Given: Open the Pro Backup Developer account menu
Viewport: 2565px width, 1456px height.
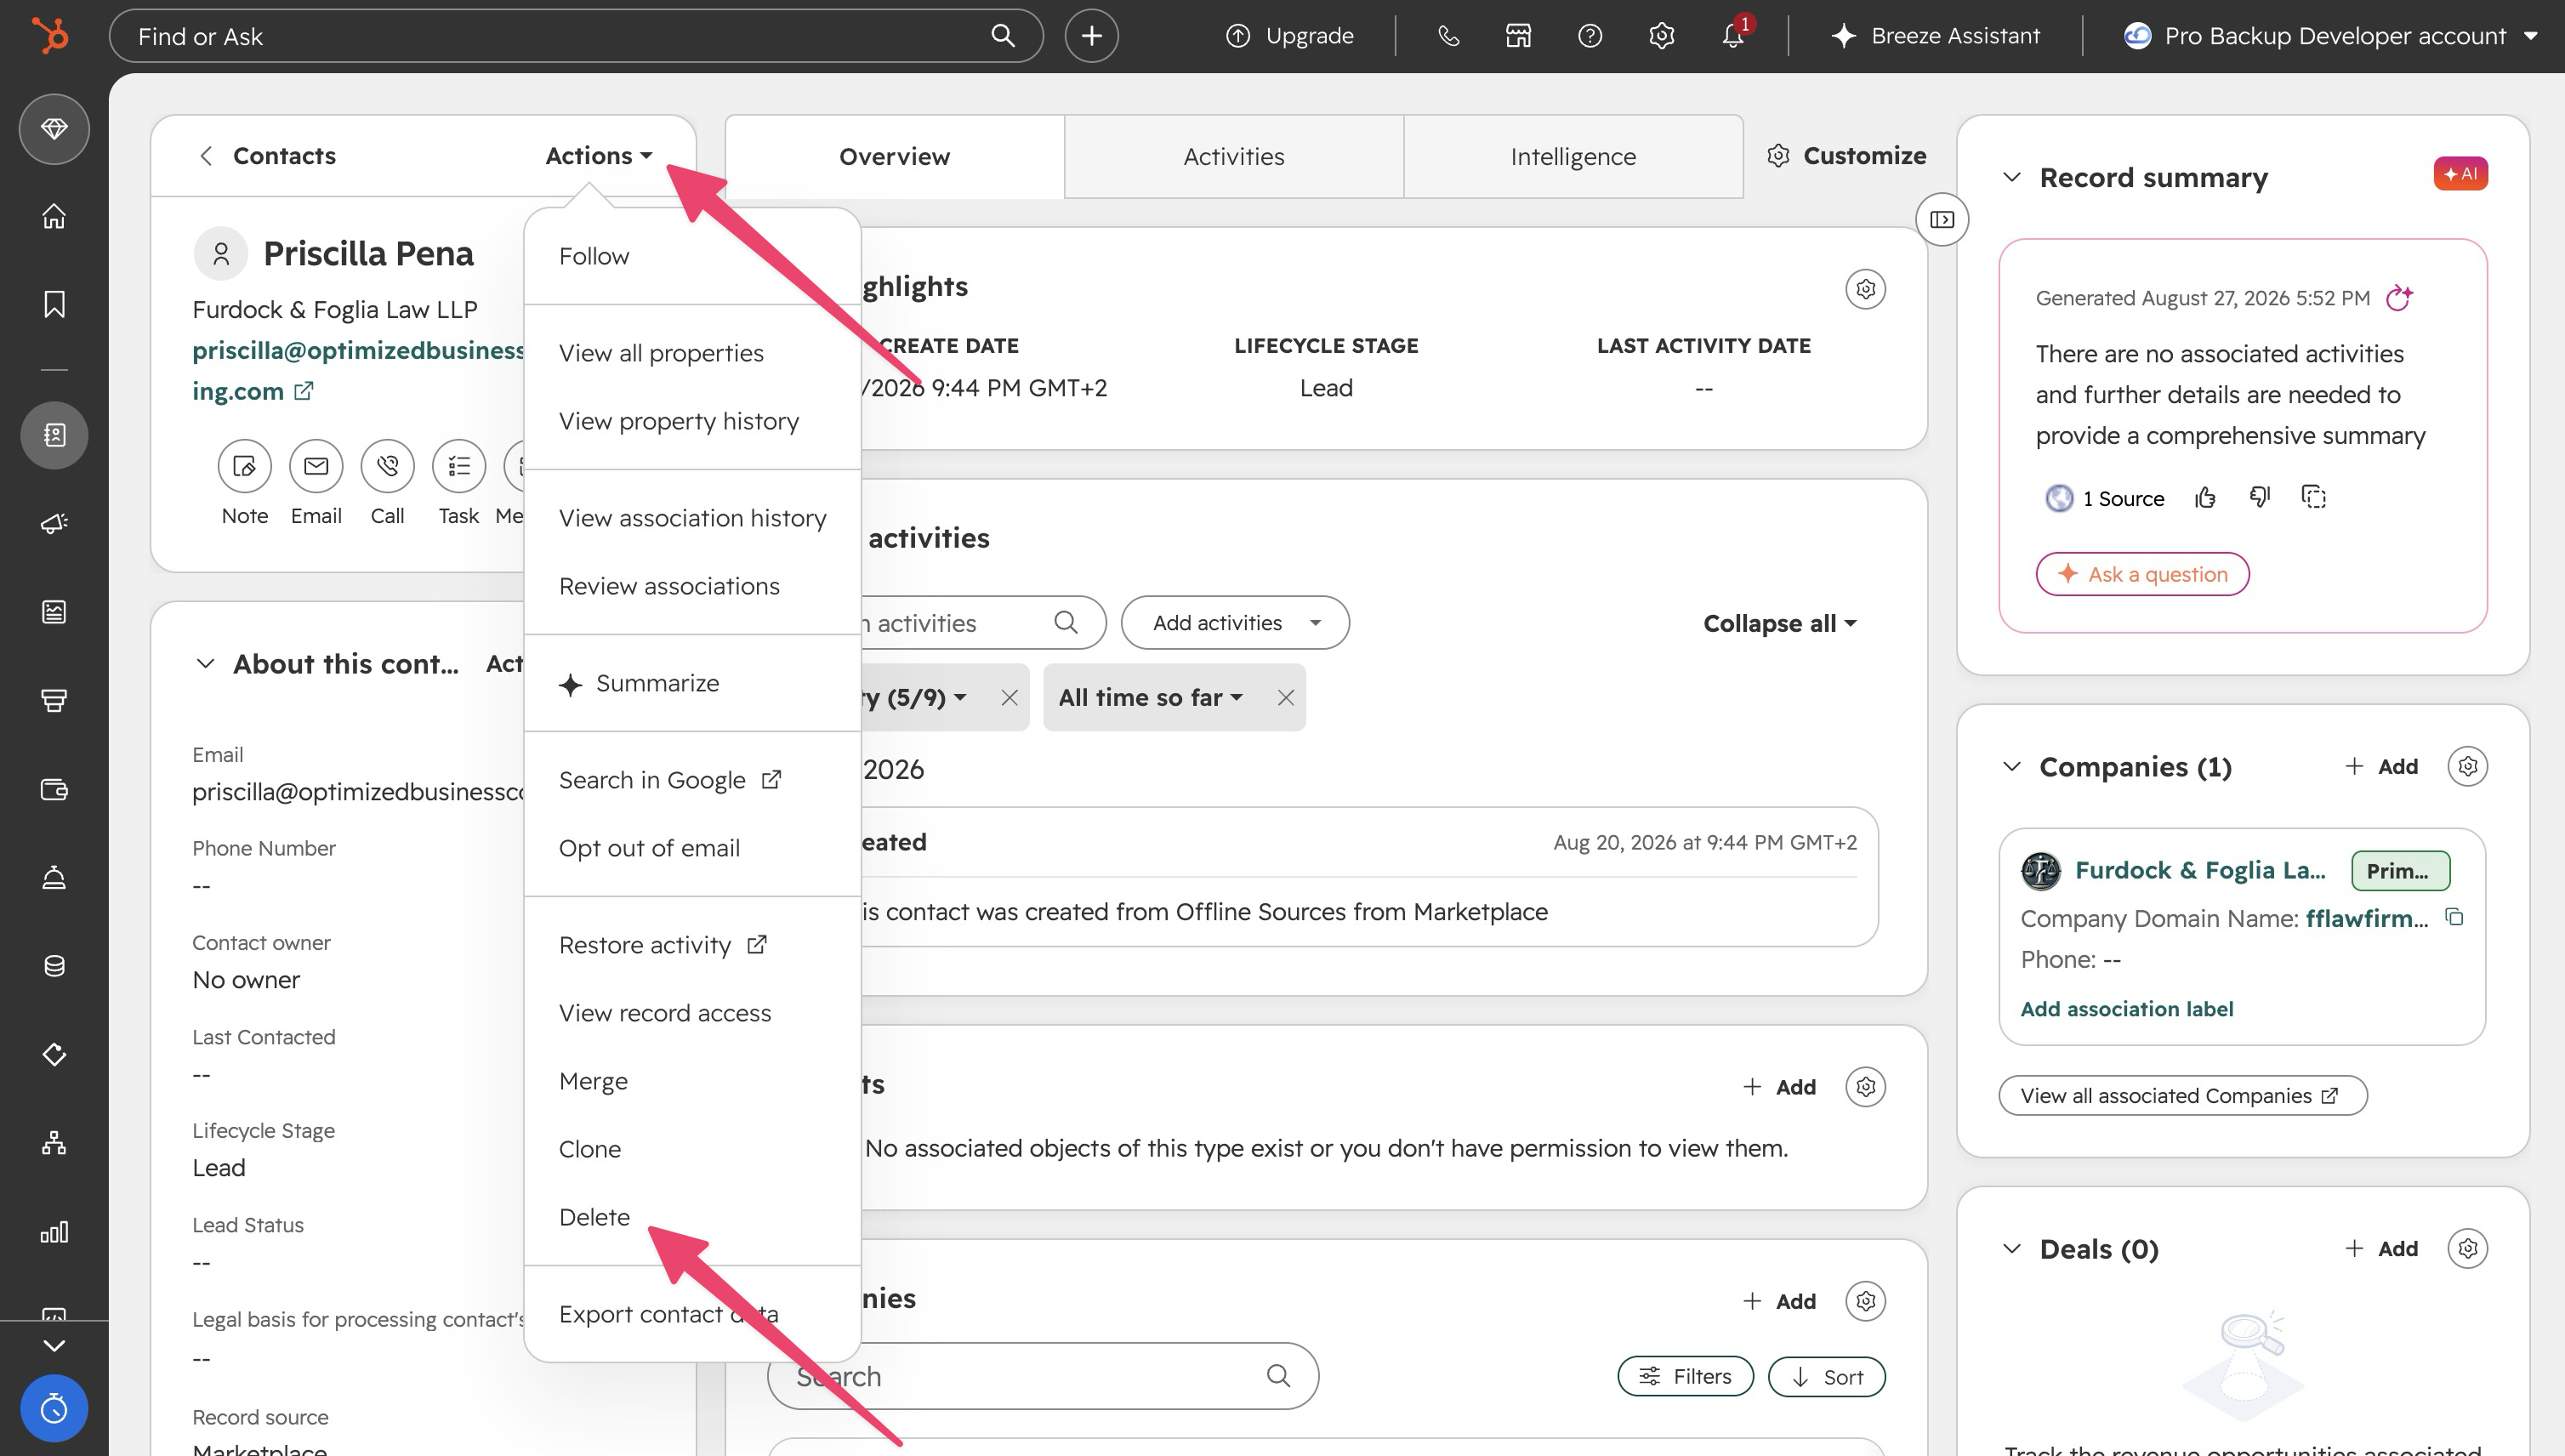Looking at the screenshot, I should [x=2329, y=36].
